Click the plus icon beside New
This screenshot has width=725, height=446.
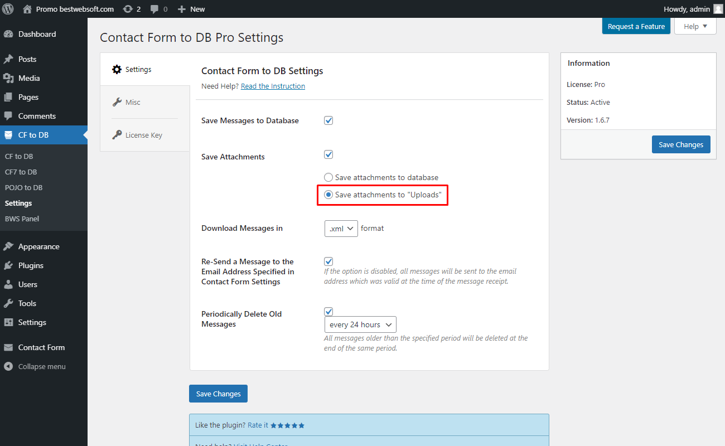181,9
